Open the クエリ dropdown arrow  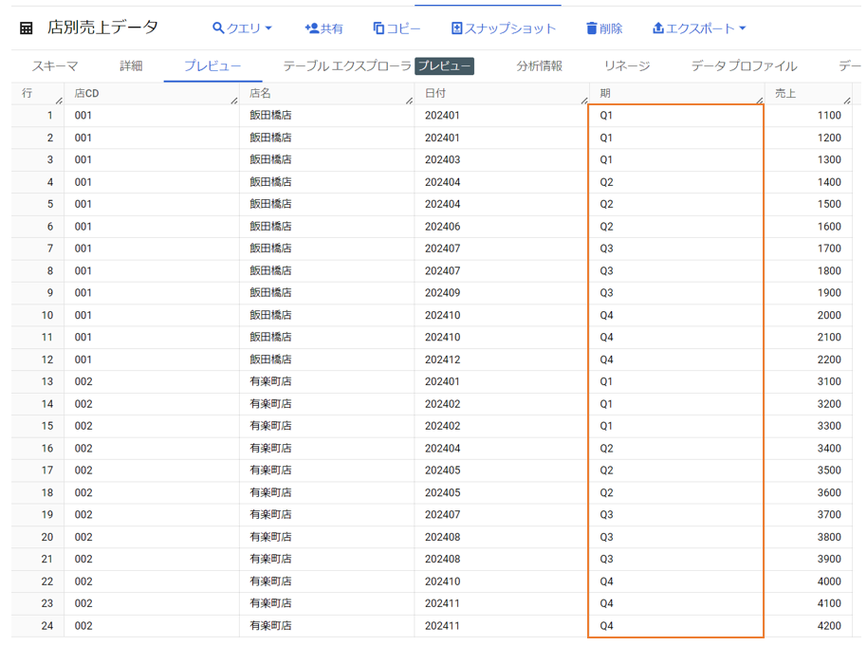tap(268, 28)
